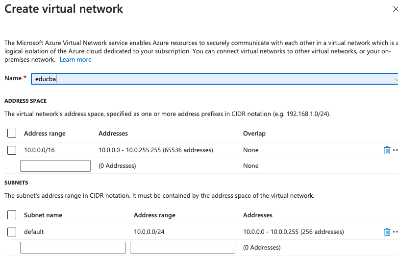Click the Overlap column header

point(254,133)
